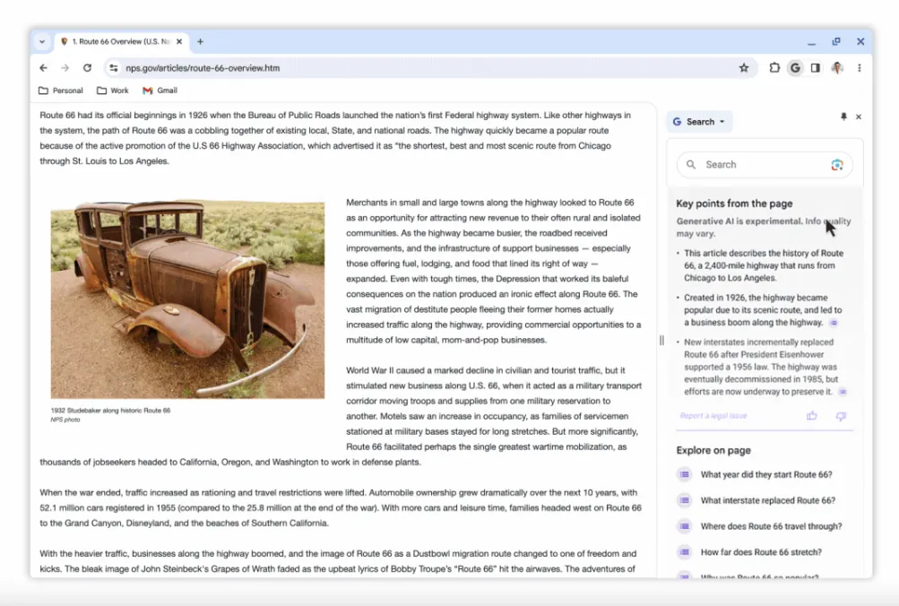Open a new tab with plus button

click(200, 41)
